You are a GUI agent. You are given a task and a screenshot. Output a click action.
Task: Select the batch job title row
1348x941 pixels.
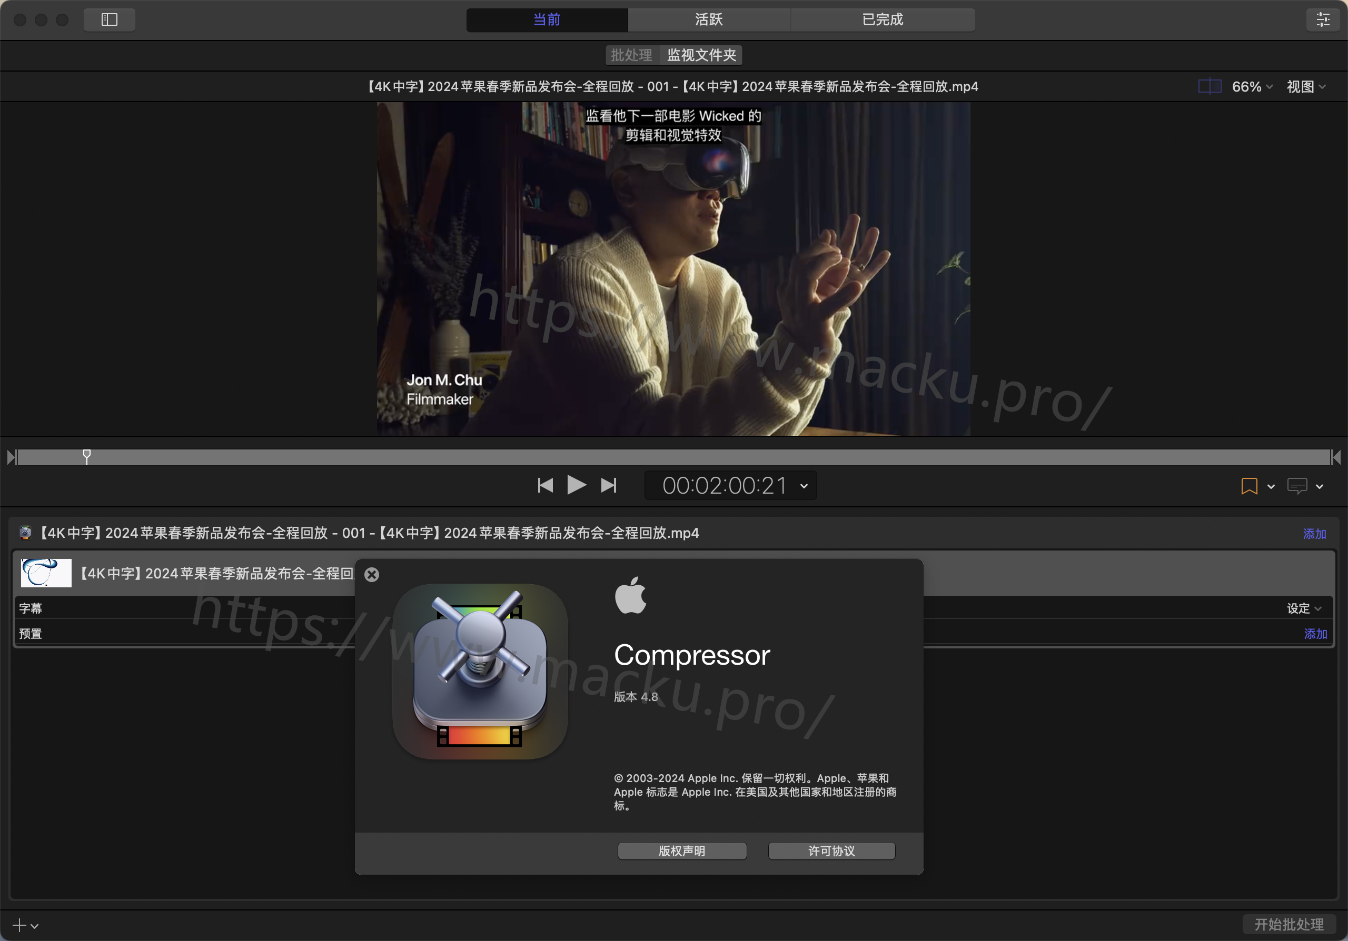click(x=673, y=533)
